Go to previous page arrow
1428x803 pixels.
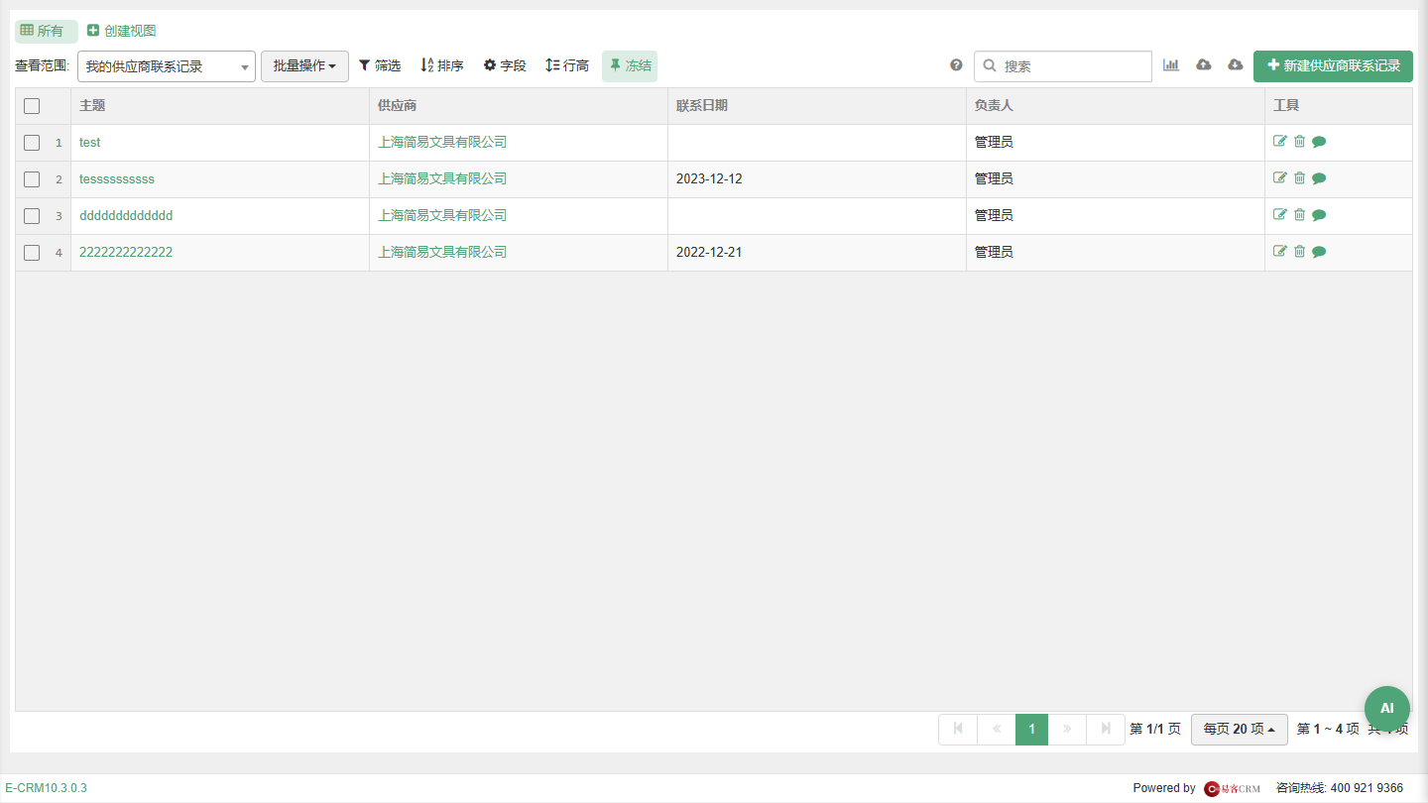point(997,730)
